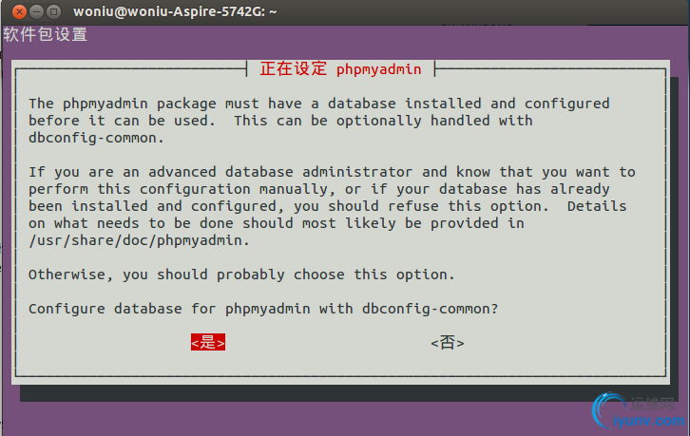Click the line starting been installed and configured
The image size is (690, 436).
click(x=327, y=206)
